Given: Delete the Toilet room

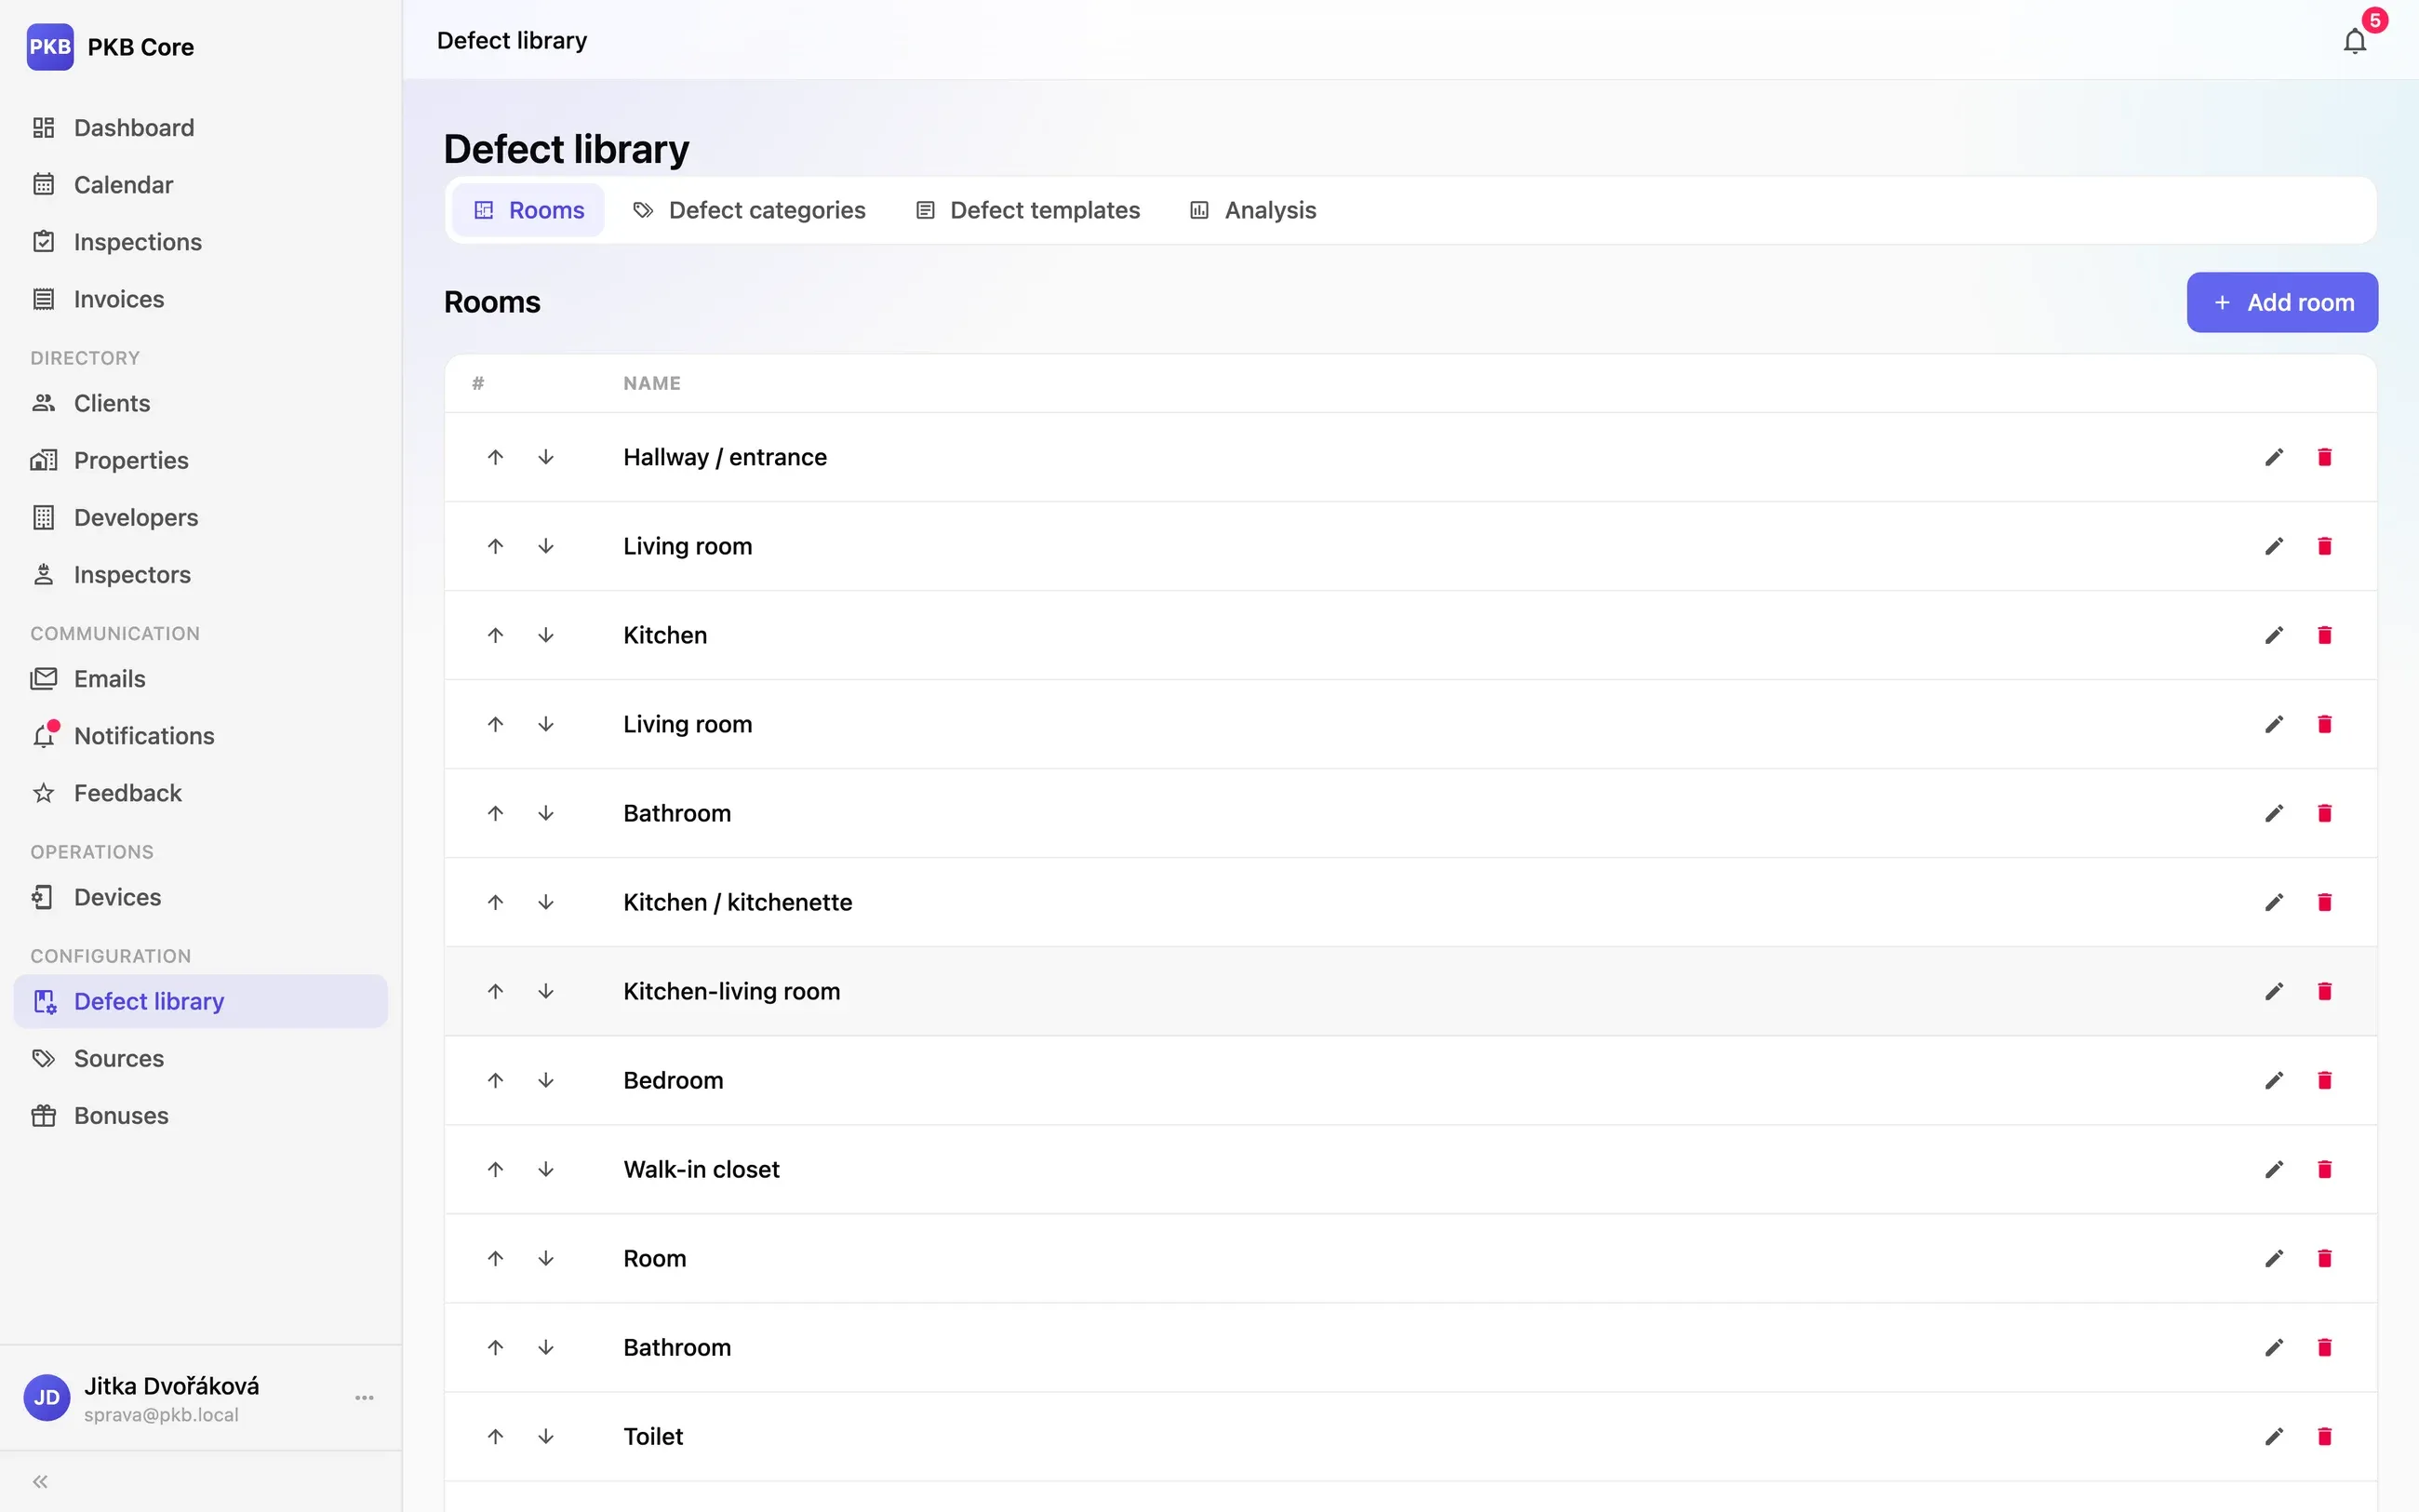Looking at the screenshot, I should coord(2324,1436).
